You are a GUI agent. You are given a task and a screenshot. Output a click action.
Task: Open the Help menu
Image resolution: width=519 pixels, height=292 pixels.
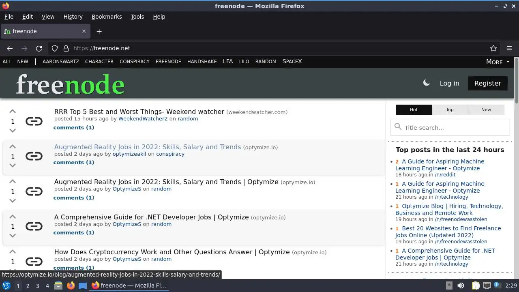(159, 17)
